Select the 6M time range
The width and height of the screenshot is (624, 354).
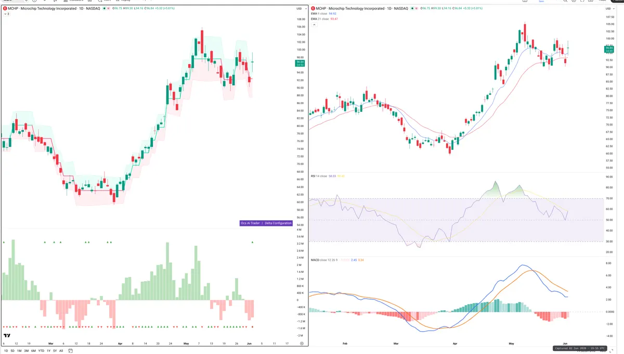[33, 351]
